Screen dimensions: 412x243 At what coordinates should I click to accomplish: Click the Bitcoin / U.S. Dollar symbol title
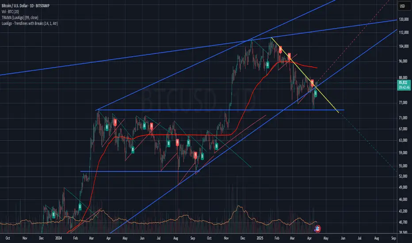point(26,6)
